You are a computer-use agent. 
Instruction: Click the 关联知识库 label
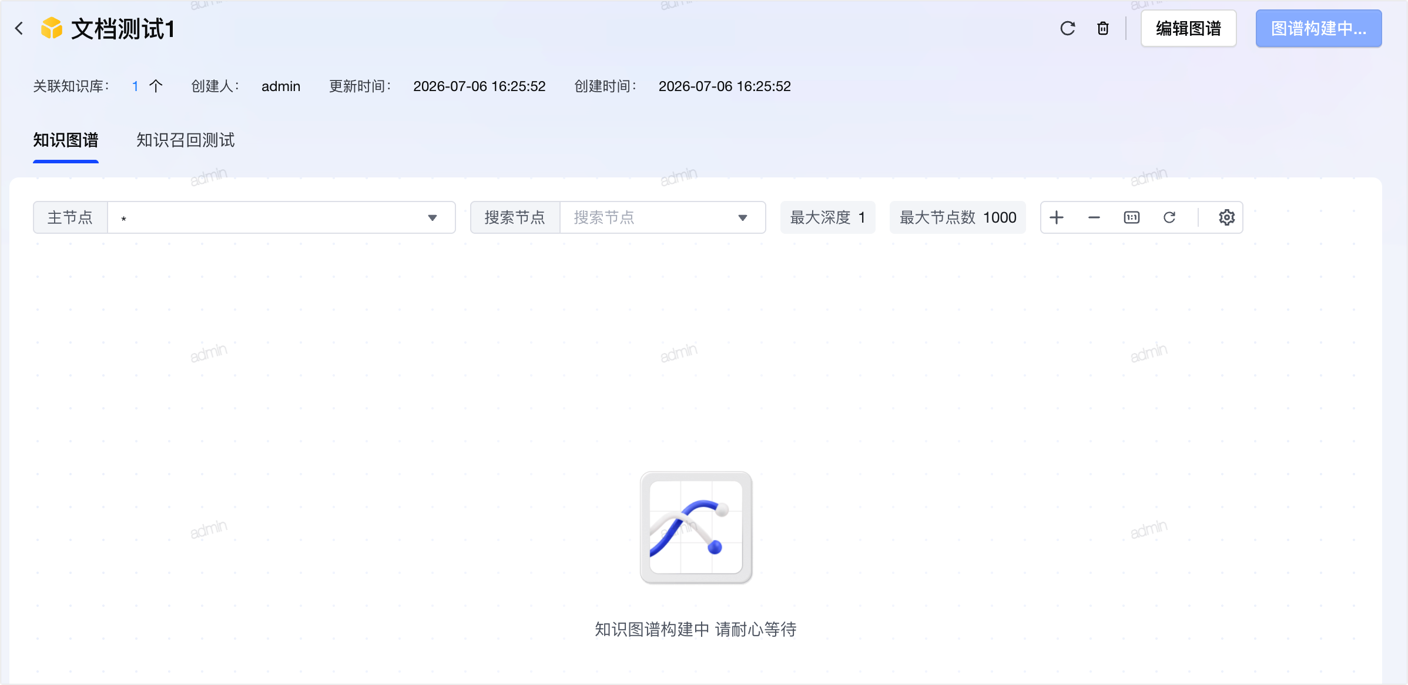[x=71, y=86]
